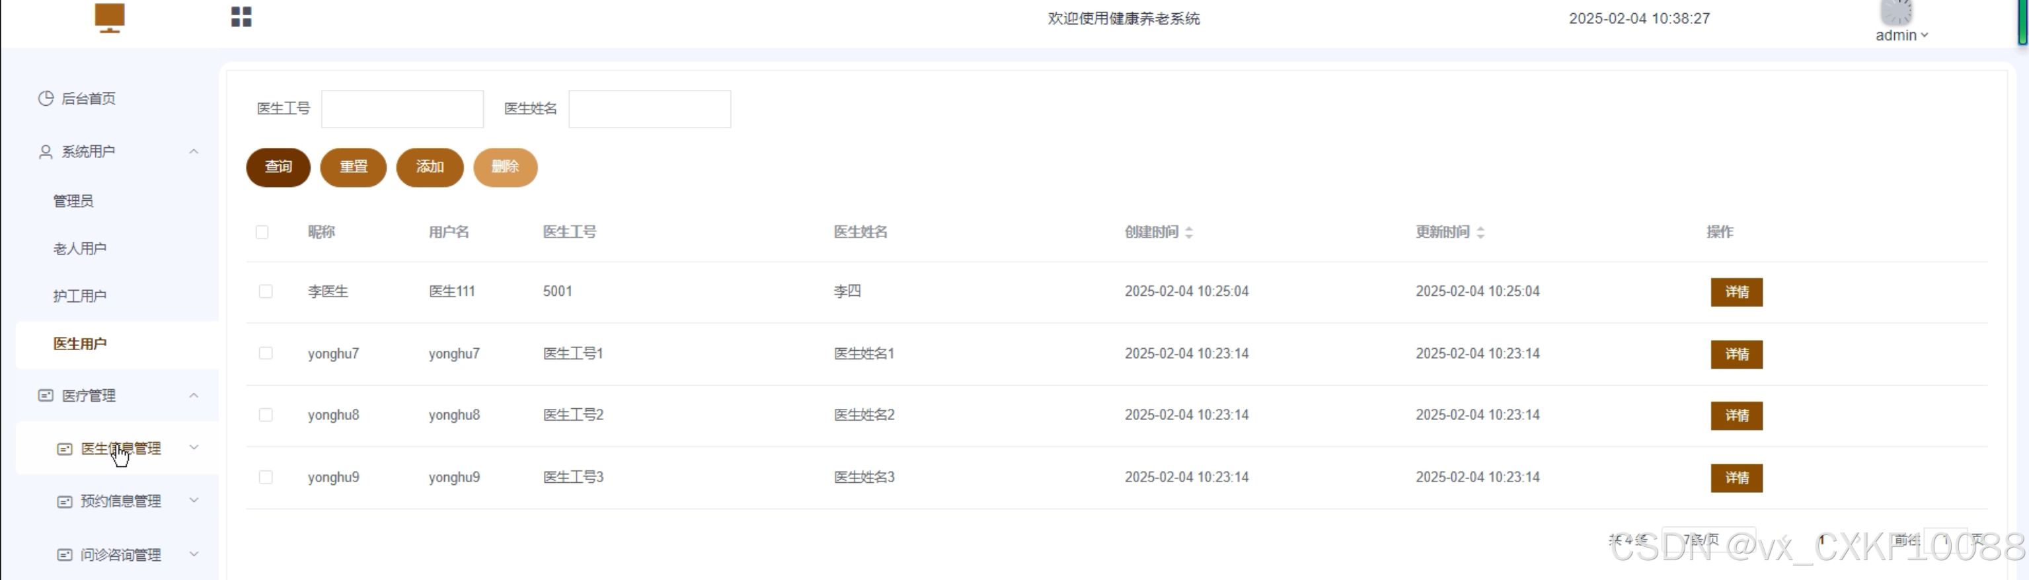Open the 护工用户 submenu item
Image resolution: width=2029 pixels, height=580 pixels.
tap(79, 296)
